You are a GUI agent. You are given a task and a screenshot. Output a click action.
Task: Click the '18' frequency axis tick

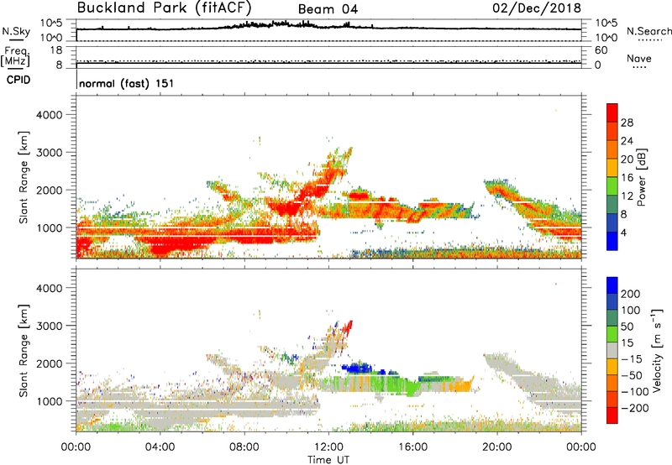(56, 50)
